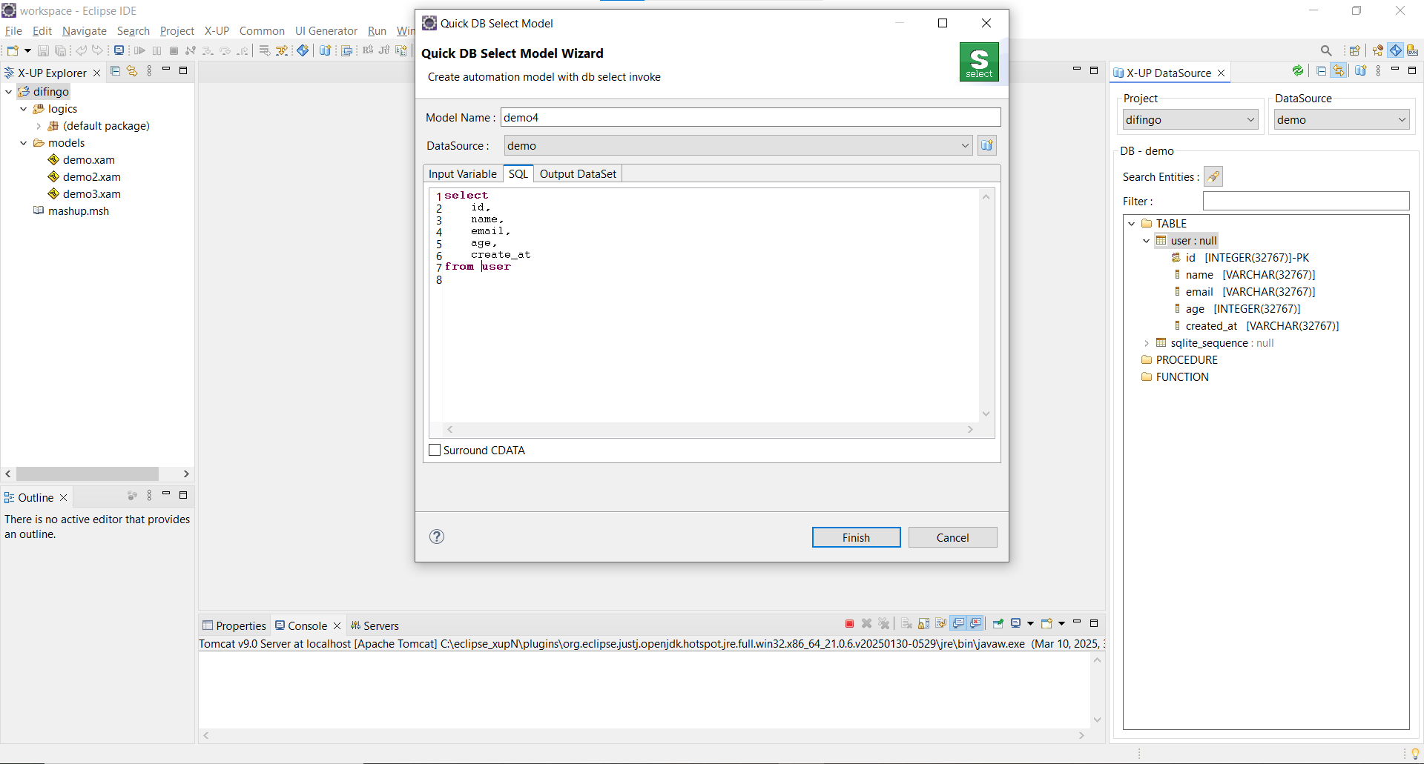This screenshot has width=1424, height=764.
Task: Open the Project difingo dropdown
Action: click(x=1250, y=120)
